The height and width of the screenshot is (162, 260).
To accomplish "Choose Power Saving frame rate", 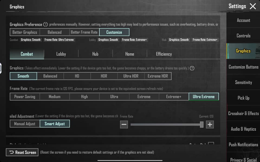I will click(x=25, y=97).
